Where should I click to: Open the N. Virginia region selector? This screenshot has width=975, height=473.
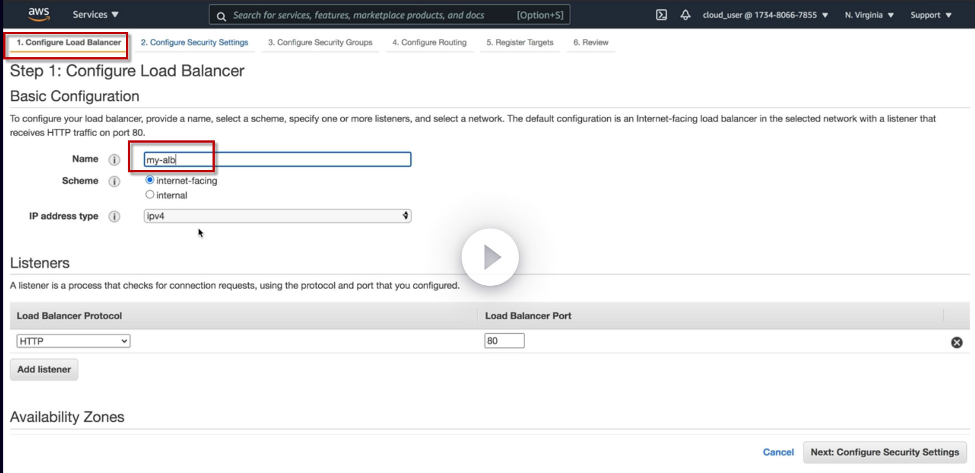(x=869, y=15)
